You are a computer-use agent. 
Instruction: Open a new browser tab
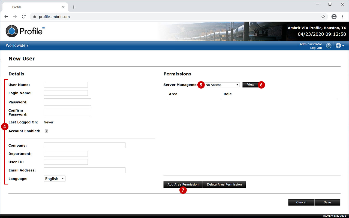(x=74, y=7)
